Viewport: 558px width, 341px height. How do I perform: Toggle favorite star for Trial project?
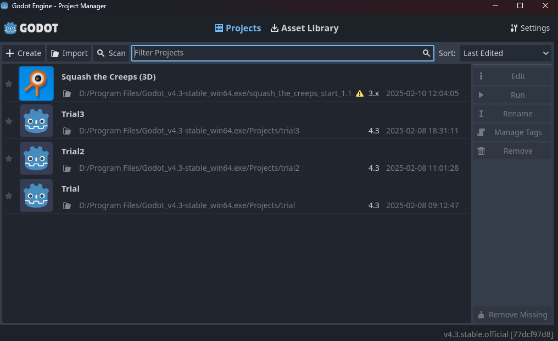pos(9,196)
